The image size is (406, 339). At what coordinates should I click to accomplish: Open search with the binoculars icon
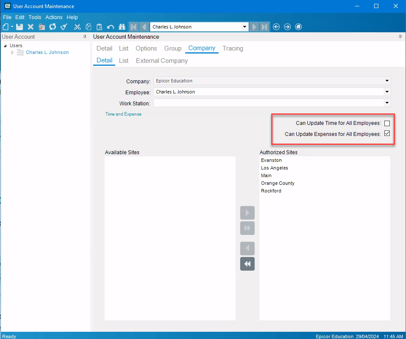click(x=122, y=27)
